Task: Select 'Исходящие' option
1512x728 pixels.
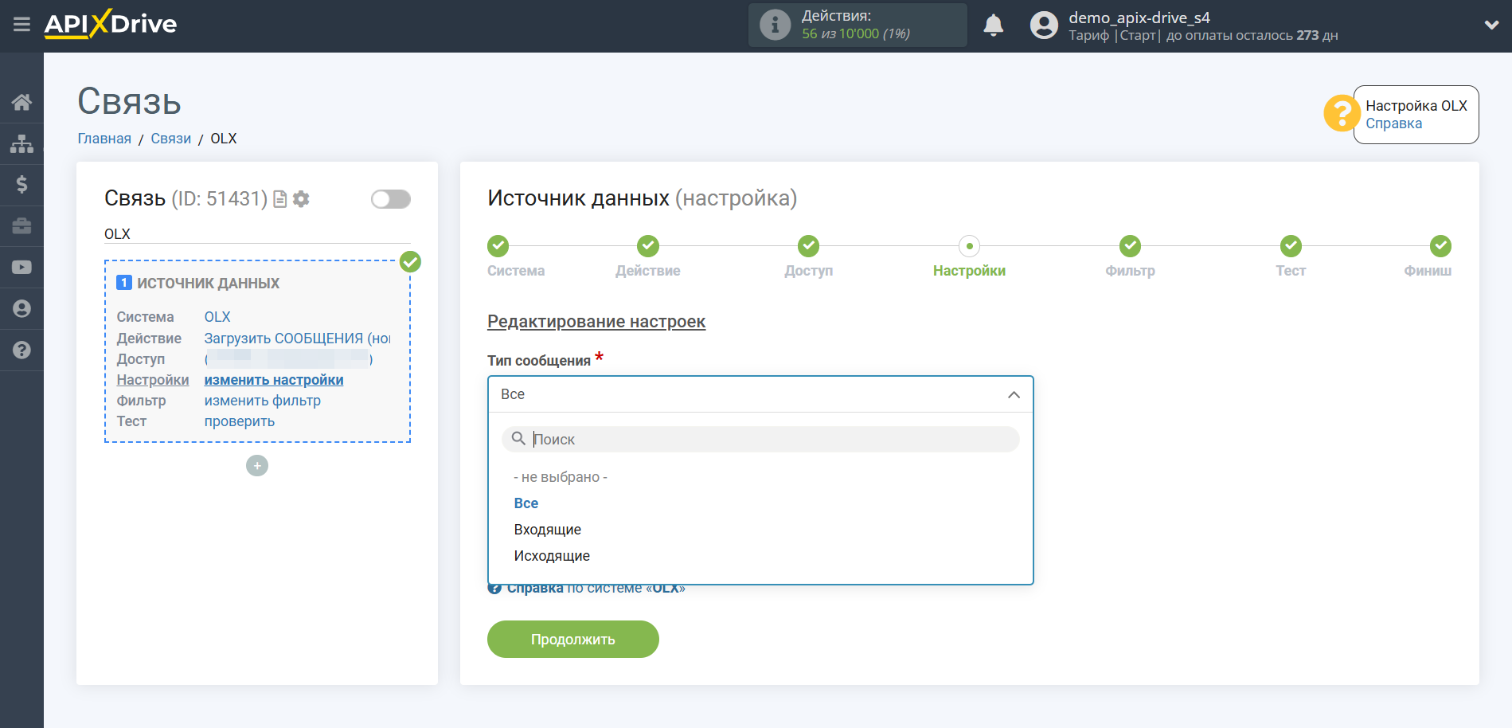Action: click(x=552, y=556)
